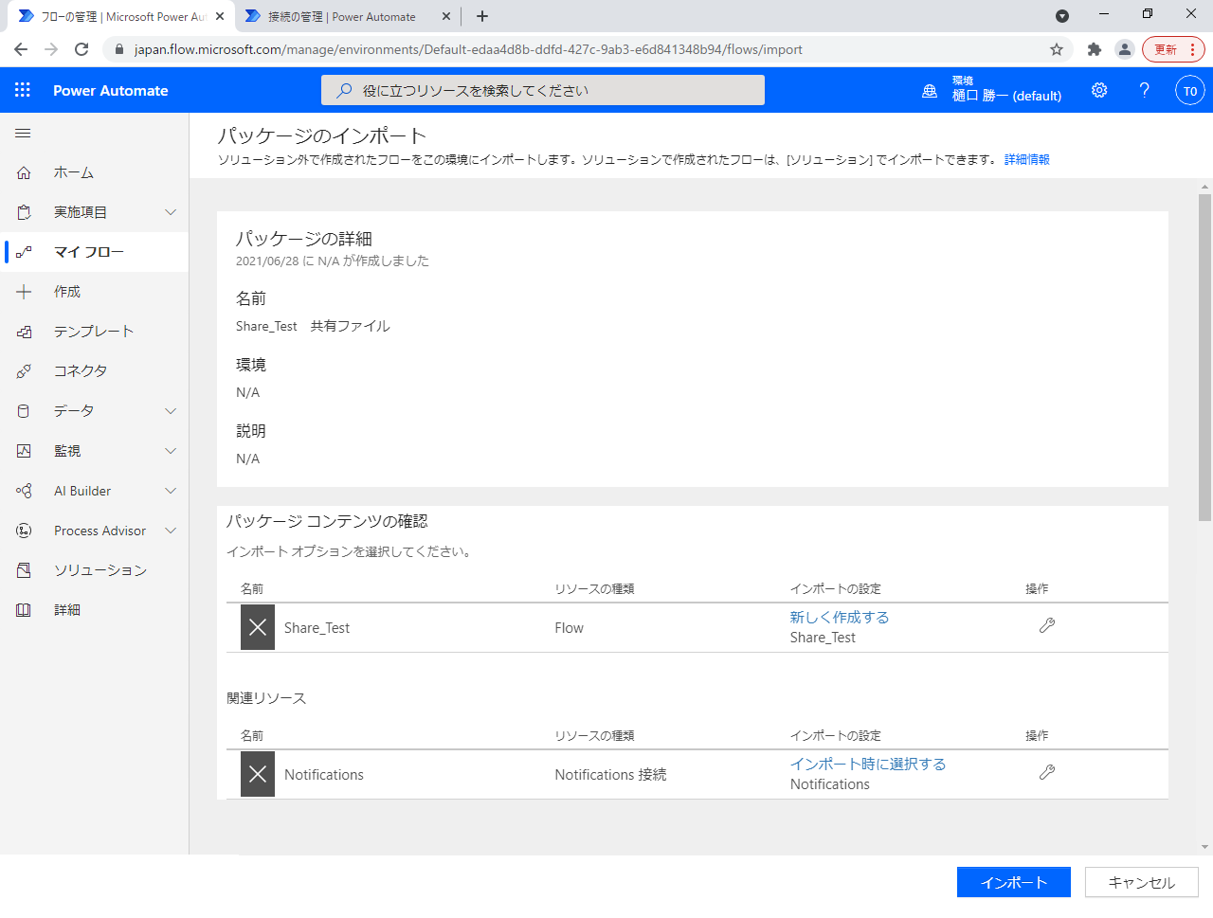Open the TO account avatar

1190,91
